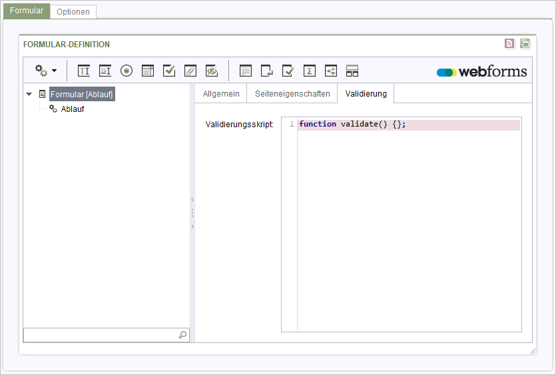Image resolution: width=556 pixels, height=375 pixels.
Task: Open the Seiteneigenschaften tab
Action: (292, 94)
